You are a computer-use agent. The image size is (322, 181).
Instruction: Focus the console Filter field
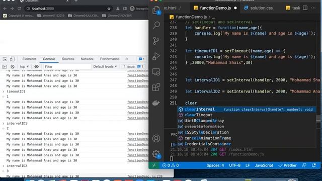pos(67,67)
